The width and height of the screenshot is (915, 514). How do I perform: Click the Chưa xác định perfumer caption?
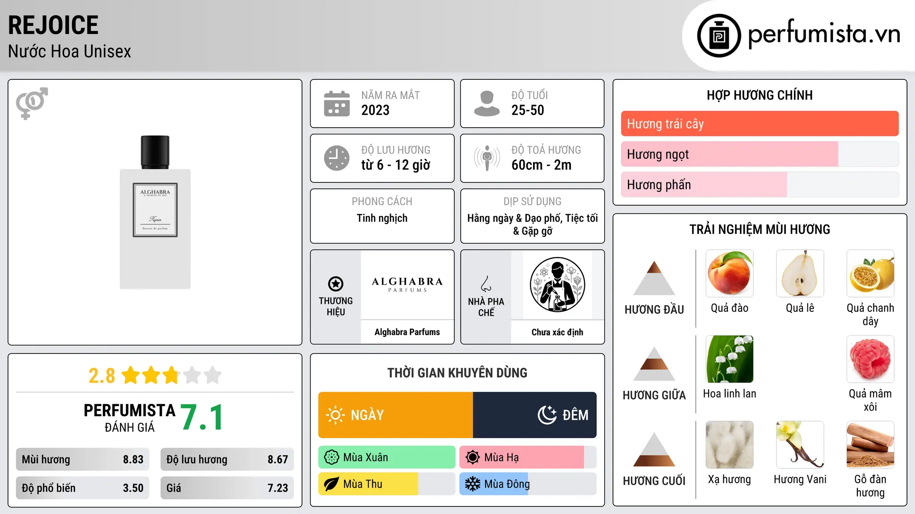(x=557, y=332)
